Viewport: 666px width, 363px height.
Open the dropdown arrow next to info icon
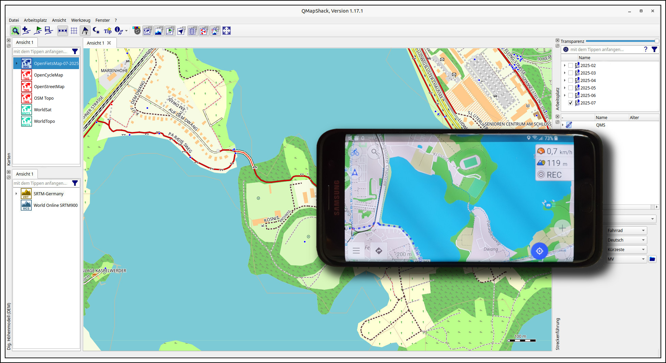[x=126, y=31]
